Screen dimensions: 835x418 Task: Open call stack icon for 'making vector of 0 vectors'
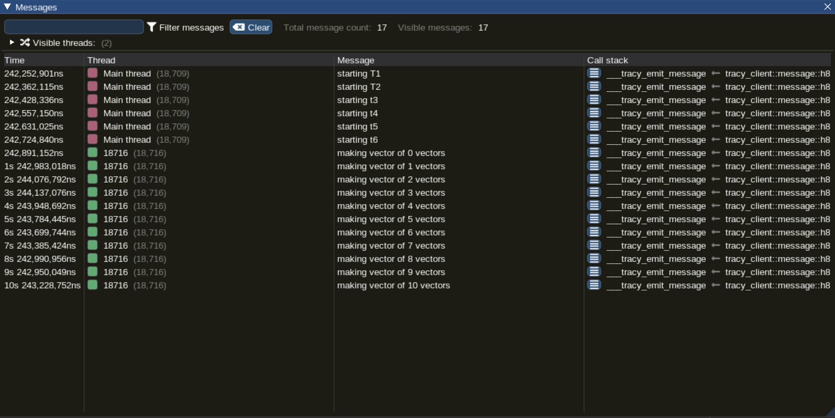[x=594, y=153]
